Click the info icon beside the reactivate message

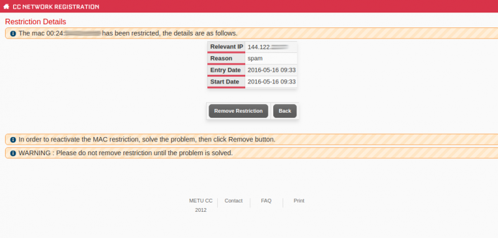13,140
